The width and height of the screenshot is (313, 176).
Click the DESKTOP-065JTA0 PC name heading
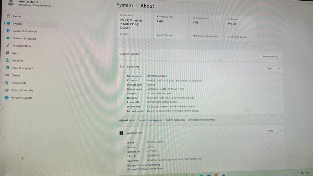(130, 54)
